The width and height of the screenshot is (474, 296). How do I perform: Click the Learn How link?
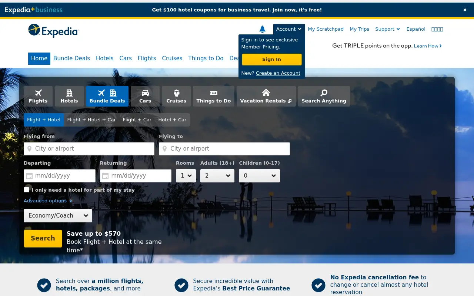[x=428, y=46]
